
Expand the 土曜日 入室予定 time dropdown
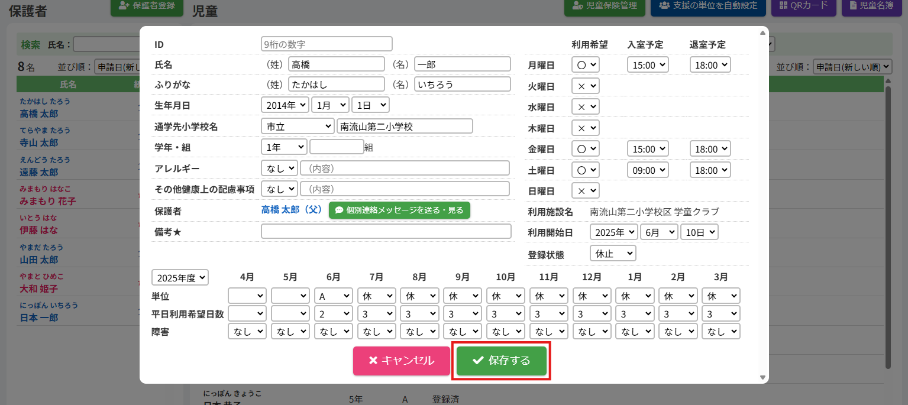(x=648, y=170)
